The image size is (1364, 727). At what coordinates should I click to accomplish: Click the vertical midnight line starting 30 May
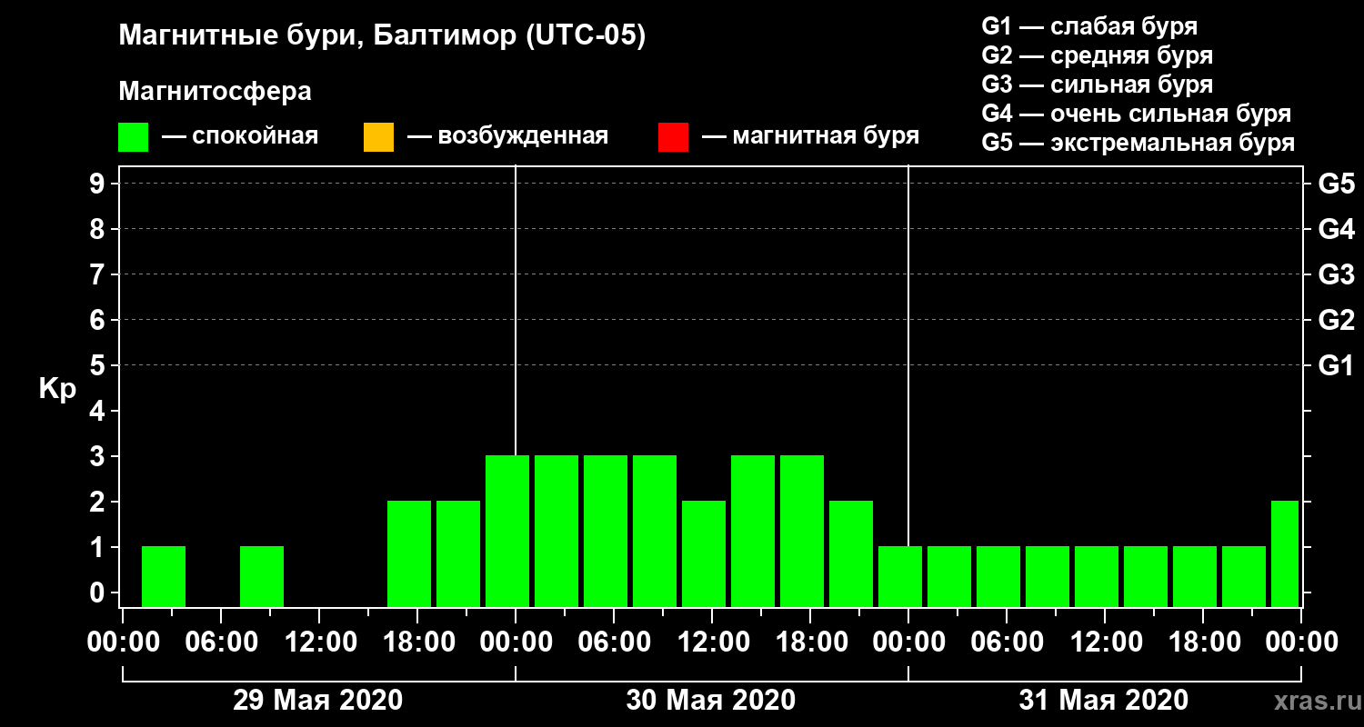point(516,309)
